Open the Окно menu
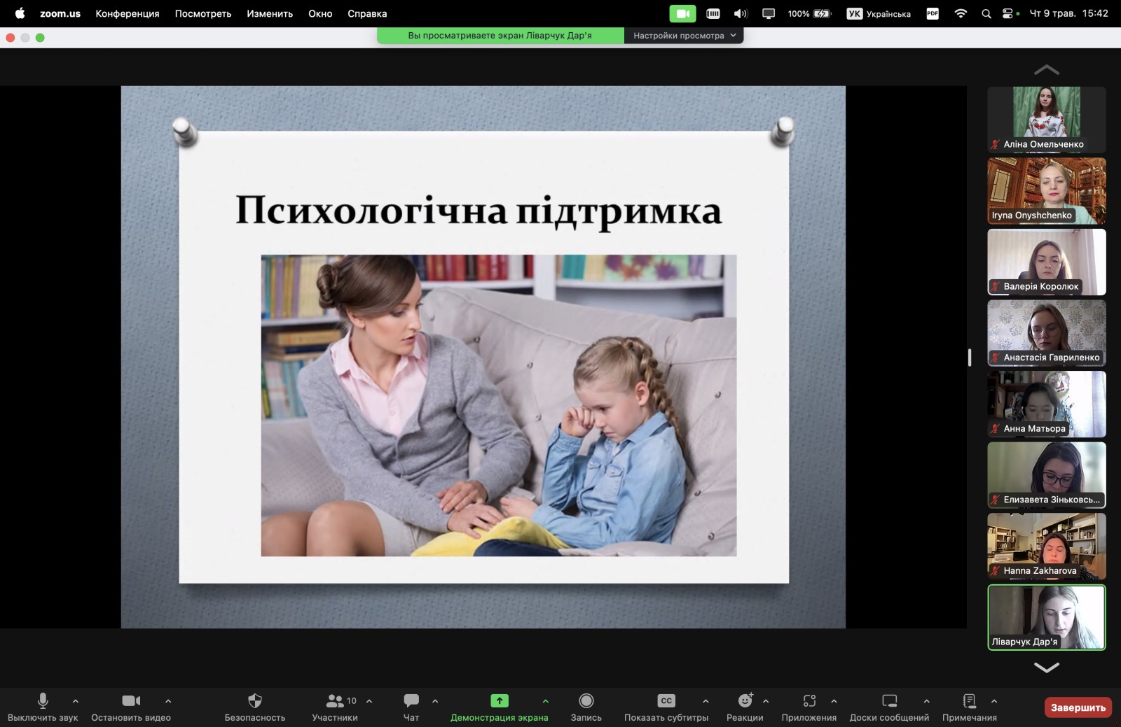Image resolution: width=1121 pixels, height=727 pixels. (320, 13)
